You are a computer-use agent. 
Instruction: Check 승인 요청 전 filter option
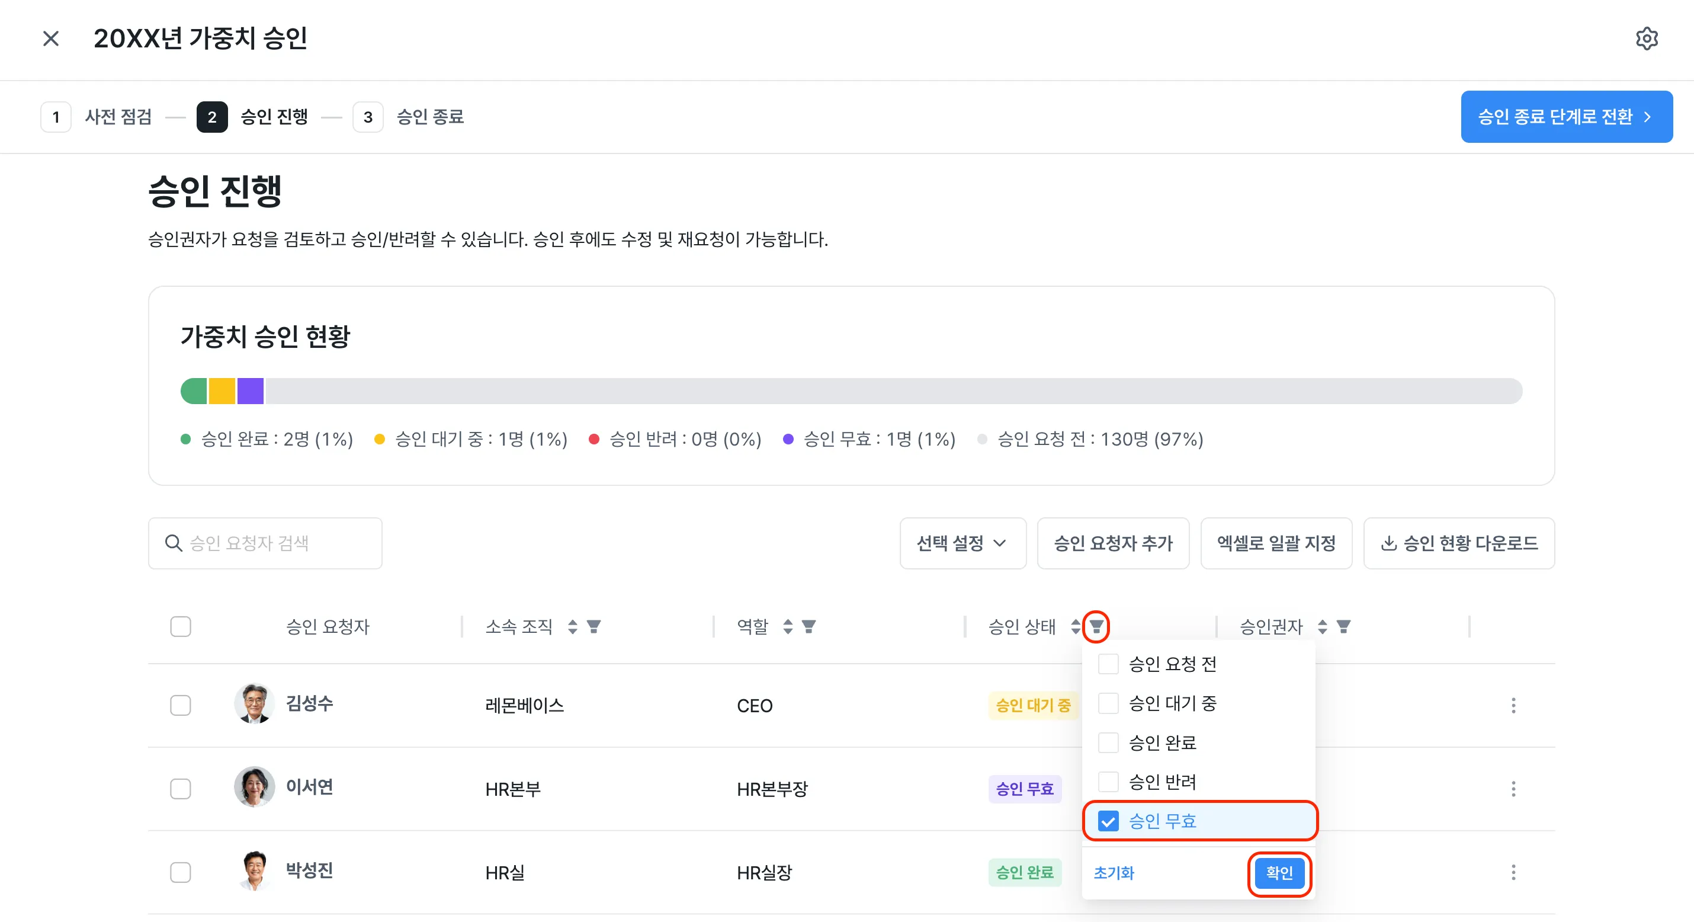(1108, 664)
